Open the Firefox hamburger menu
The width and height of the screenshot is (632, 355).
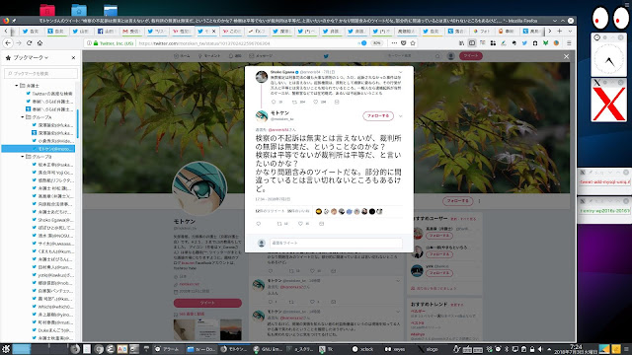point(569,43)
